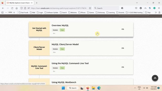This screenshot has height=91, width=162.
Task: Click the tracking protection shield icon
Action: tap(22, 8)
